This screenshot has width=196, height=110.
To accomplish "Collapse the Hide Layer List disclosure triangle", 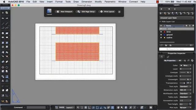I will (160, 22).
